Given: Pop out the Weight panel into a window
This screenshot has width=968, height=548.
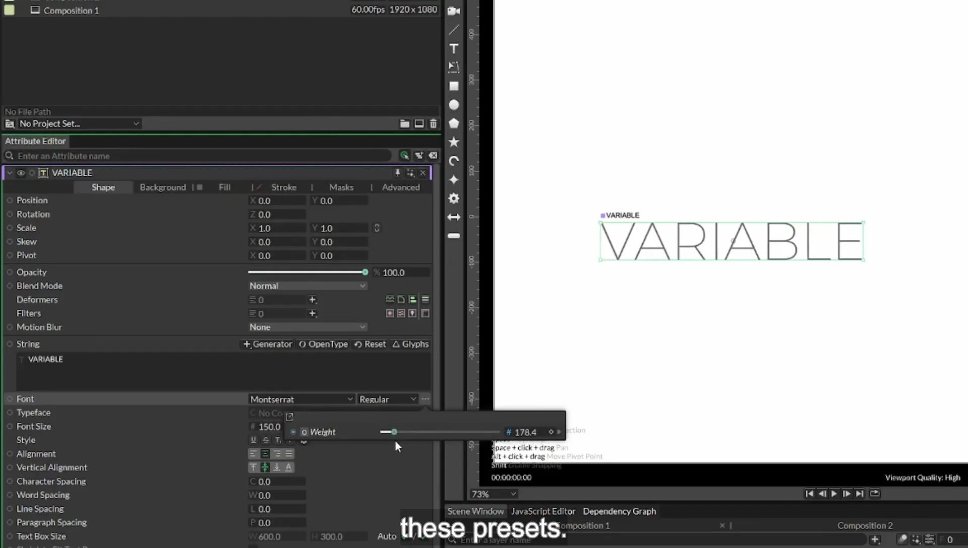Looking at the screenshot, I should (x=289, y=417).
